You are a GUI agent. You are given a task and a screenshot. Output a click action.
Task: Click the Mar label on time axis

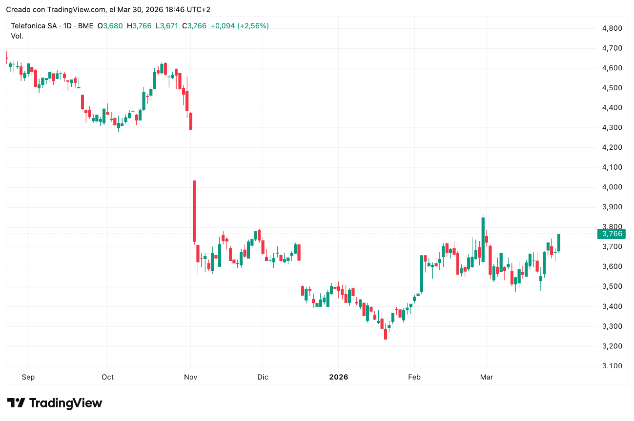coord(487,377)
